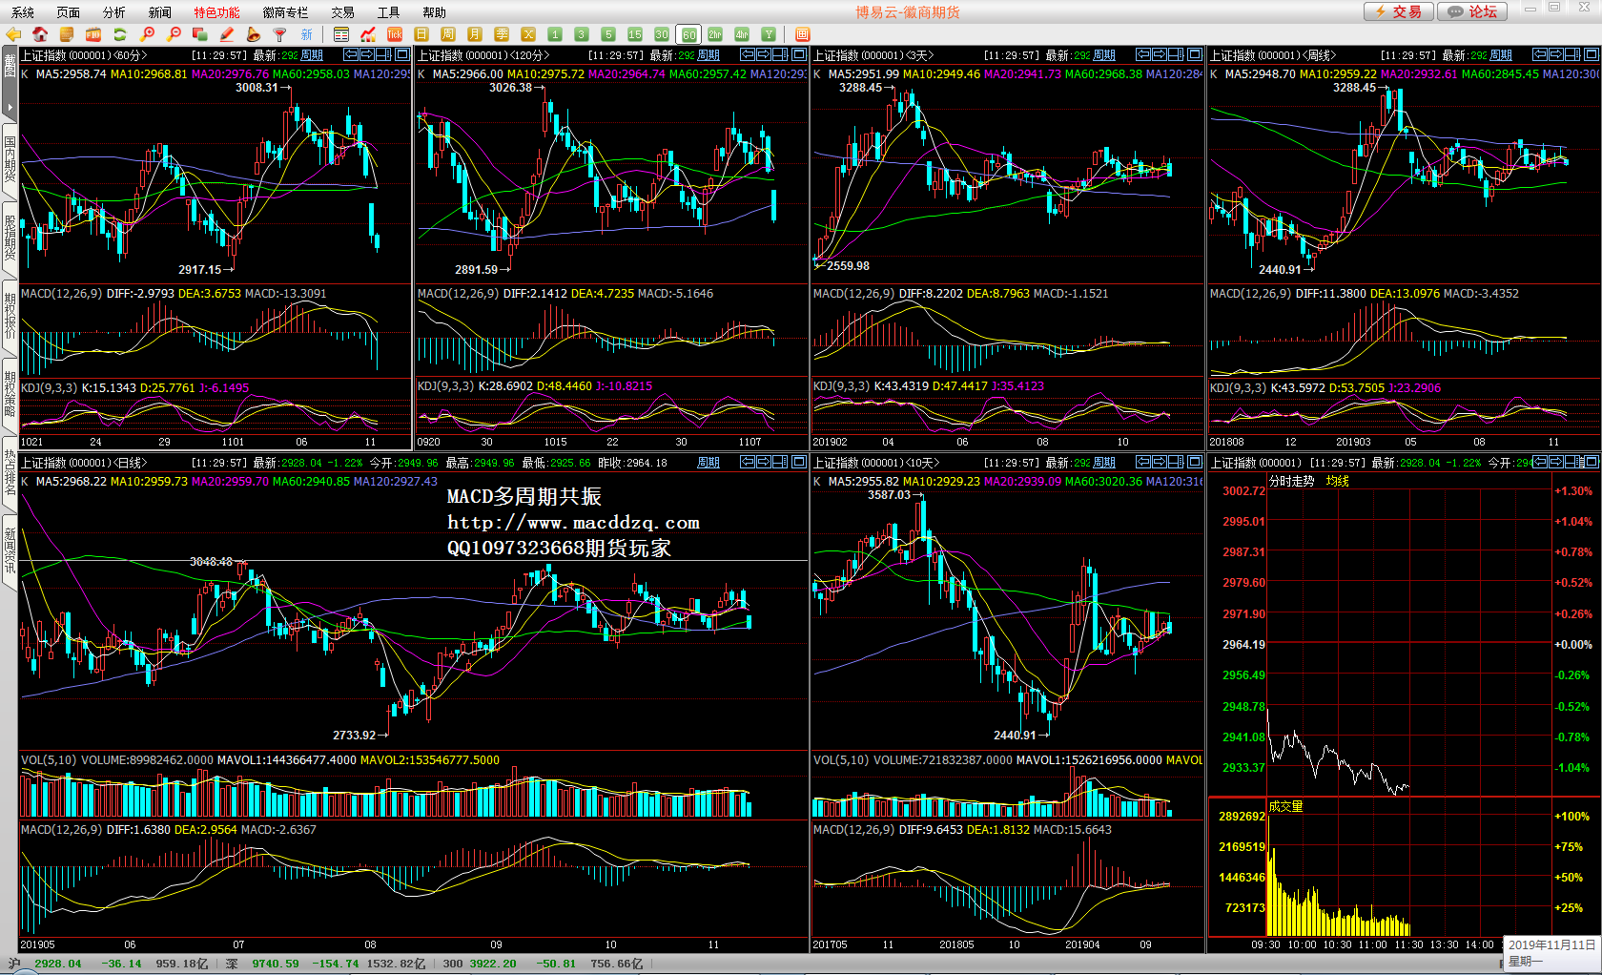Click the green refresh arrows icon

pyautogui.click(x=120, y=34)
